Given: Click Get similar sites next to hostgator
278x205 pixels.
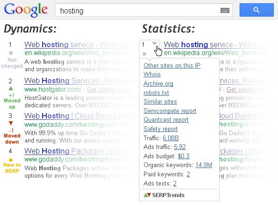Looking at the screenshot, I should coord(109,90).
